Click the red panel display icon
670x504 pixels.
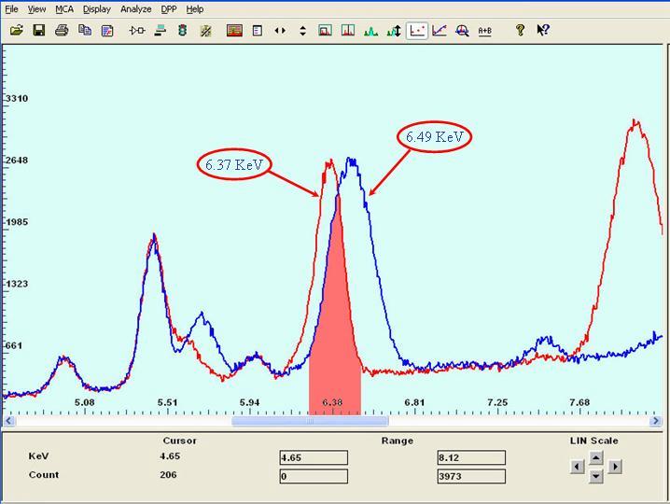coord(234,31)
